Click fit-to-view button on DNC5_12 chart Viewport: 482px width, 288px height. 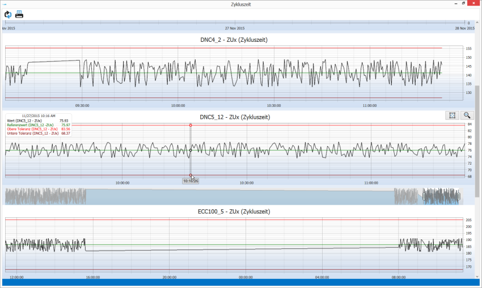click(452, 115)
